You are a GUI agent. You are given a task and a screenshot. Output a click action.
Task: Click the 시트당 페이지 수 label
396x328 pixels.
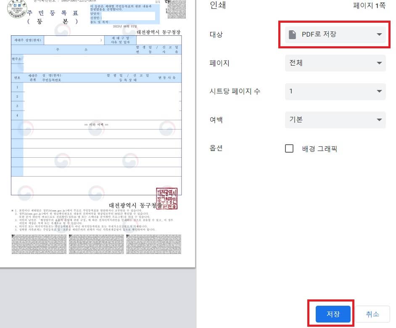coord(235,91)
